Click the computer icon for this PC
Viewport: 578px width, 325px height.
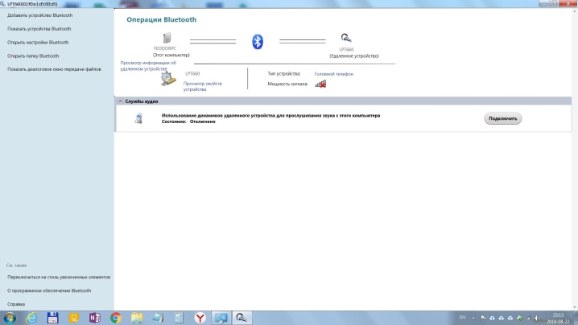[167, 38]
